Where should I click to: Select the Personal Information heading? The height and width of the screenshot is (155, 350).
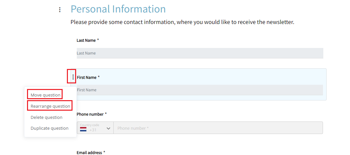click(x=118, y=9)
